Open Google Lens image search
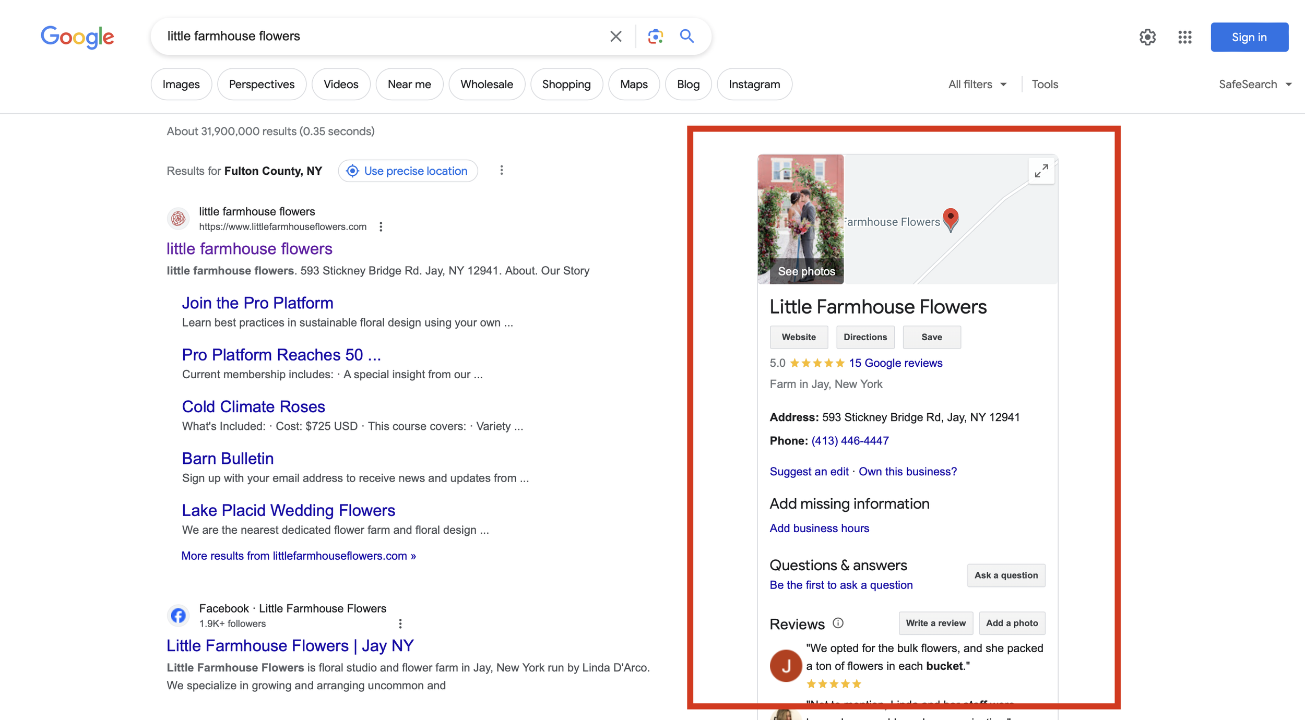Screen dimensions: 1305x720 [x=655, y=36]
